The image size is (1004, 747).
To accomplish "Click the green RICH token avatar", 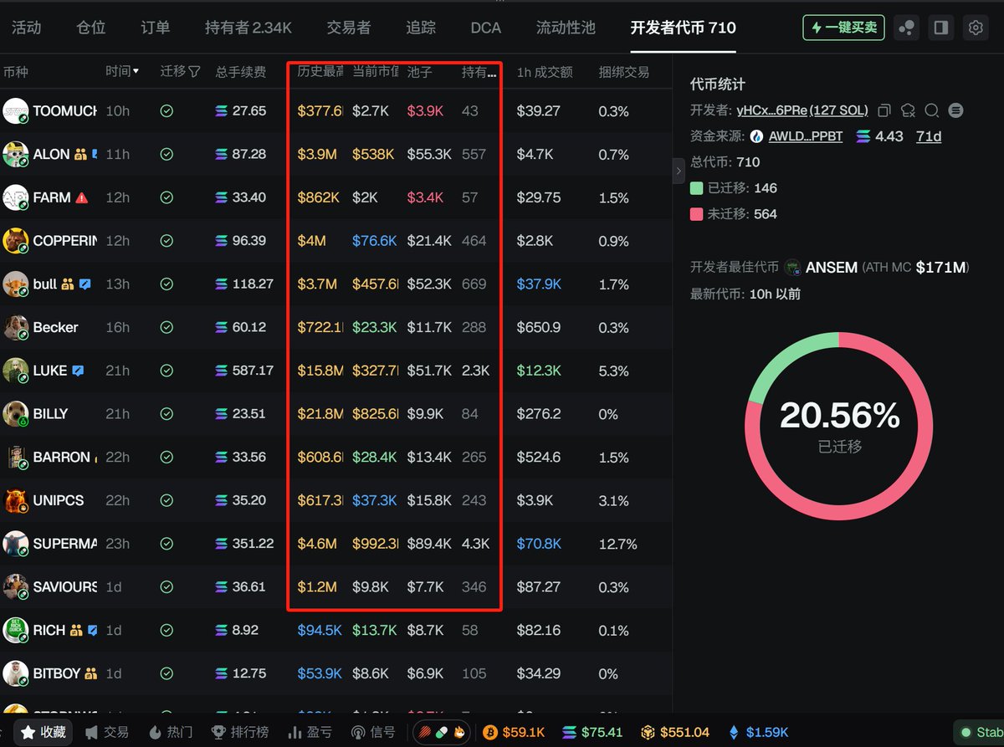I will click(16, 630).
